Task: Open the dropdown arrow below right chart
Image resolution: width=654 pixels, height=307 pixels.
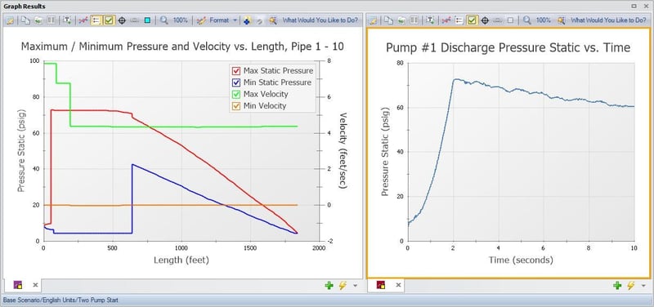Action: click(643, 286)
